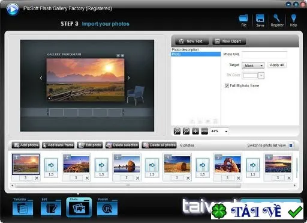This screenshot has height=223, width=307.
Task: Switch to photo list view
Action: point(291,145)
